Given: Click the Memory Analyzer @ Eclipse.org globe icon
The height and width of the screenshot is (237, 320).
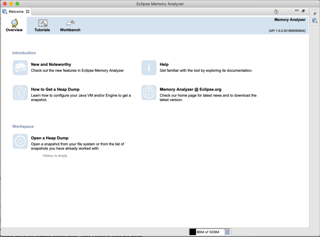Looking at the screenshot, I should point(149,93).
